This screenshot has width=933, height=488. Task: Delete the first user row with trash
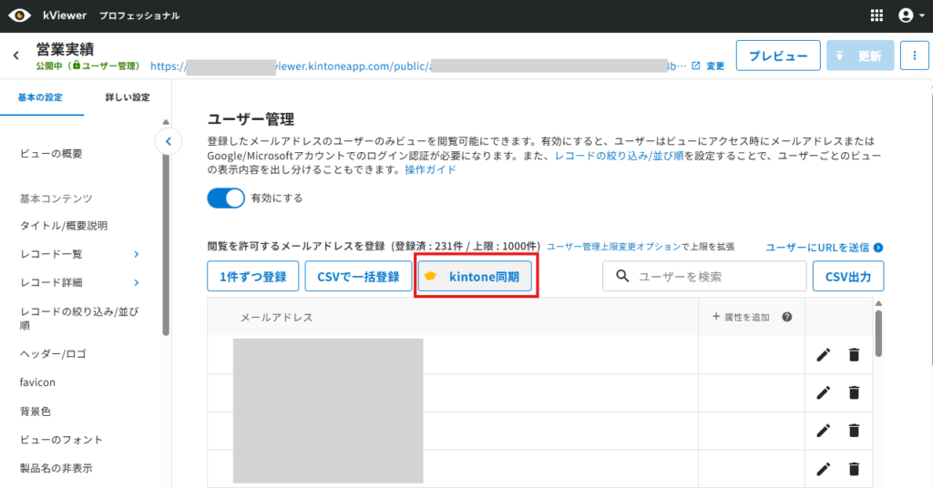[854, 355]
